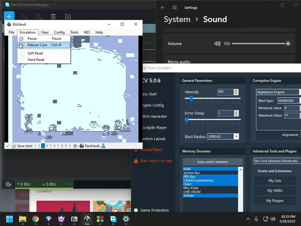The image size is (301, 226).
Task: Open the NES menu in BizHawk
Action: coord(87,32)
